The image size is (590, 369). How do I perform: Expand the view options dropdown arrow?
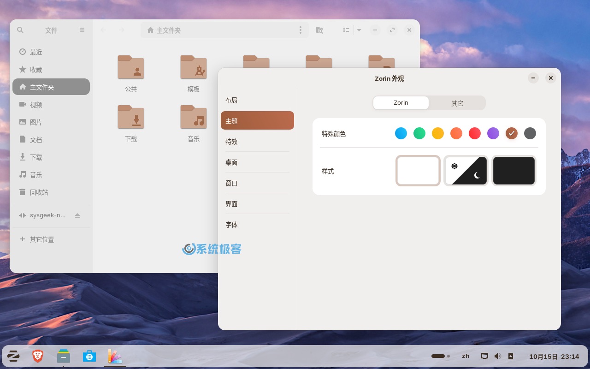(x=359, y=30)
